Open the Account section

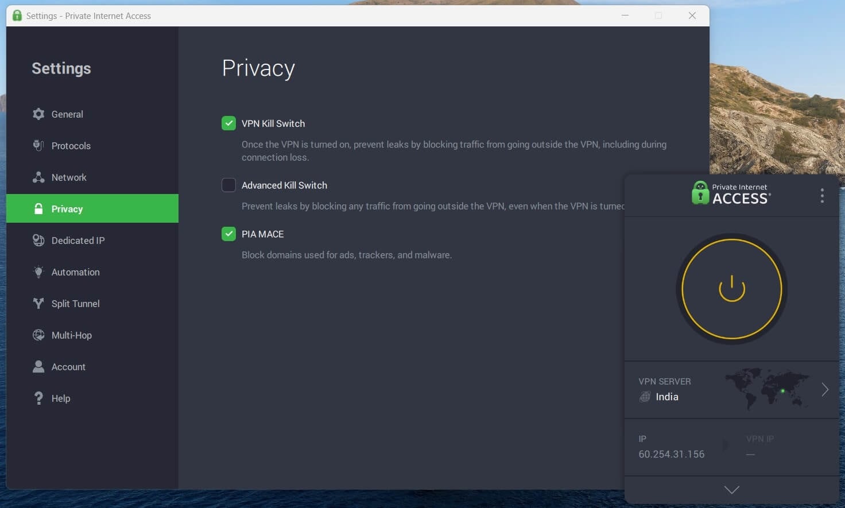point(69,366)
